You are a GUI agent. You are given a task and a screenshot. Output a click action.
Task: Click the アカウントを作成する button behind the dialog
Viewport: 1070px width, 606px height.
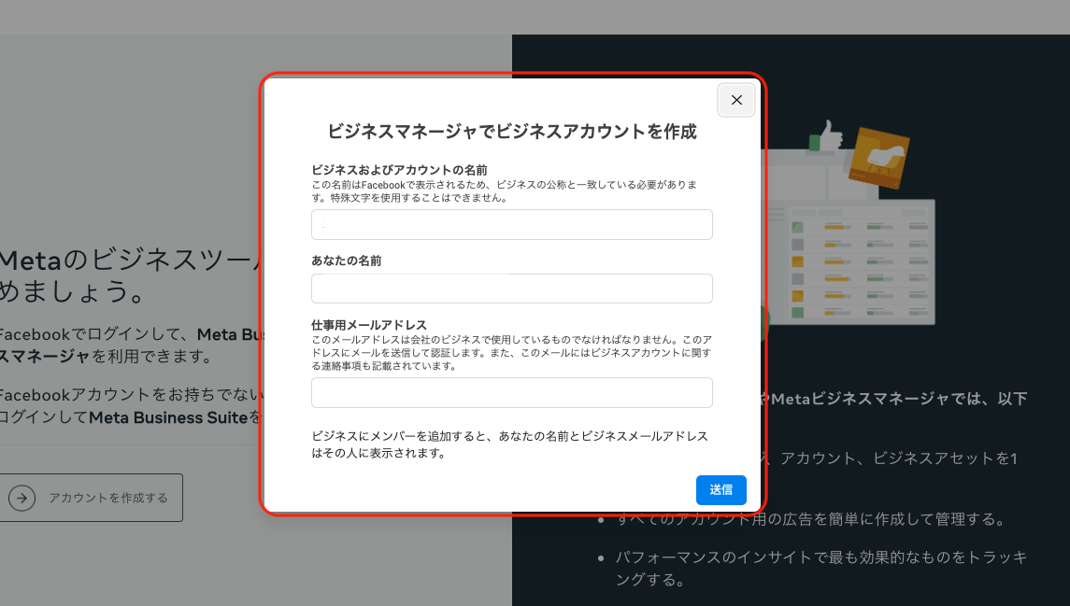[91, 498]
